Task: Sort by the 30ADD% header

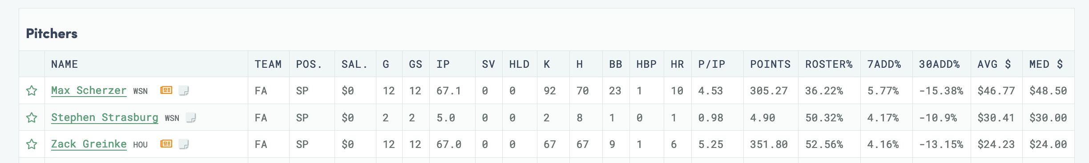Action: 940,64
